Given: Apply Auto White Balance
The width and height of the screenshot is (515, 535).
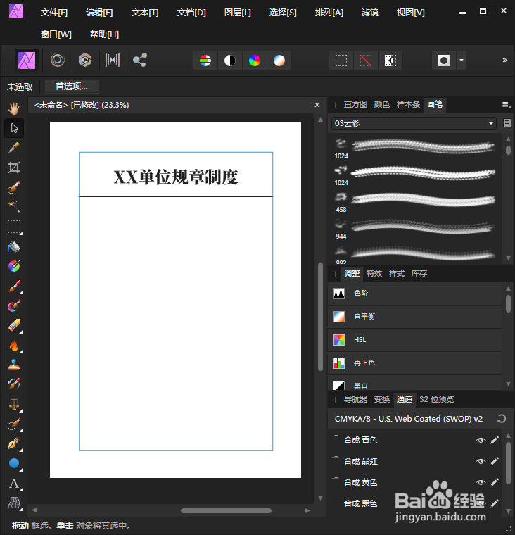Looking at the screenshot, I should coord(279,61).
